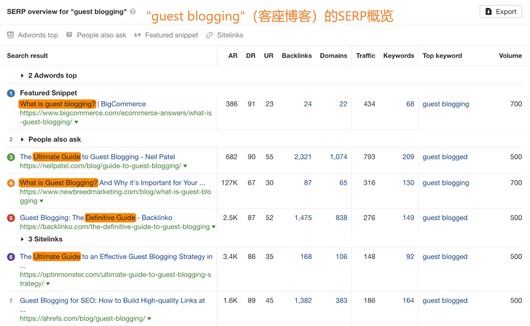Click top keyword 'guest blogging' in BigCommerce row
The height and width of the screenshot is (326, 530).
coord(446,104)
